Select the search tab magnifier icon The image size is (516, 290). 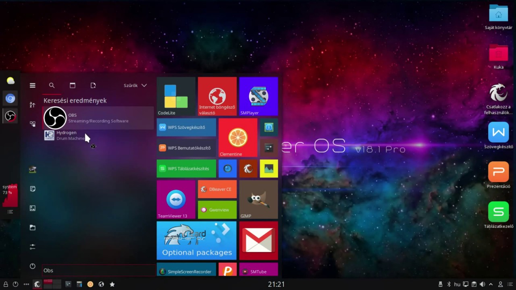[52, 85]
